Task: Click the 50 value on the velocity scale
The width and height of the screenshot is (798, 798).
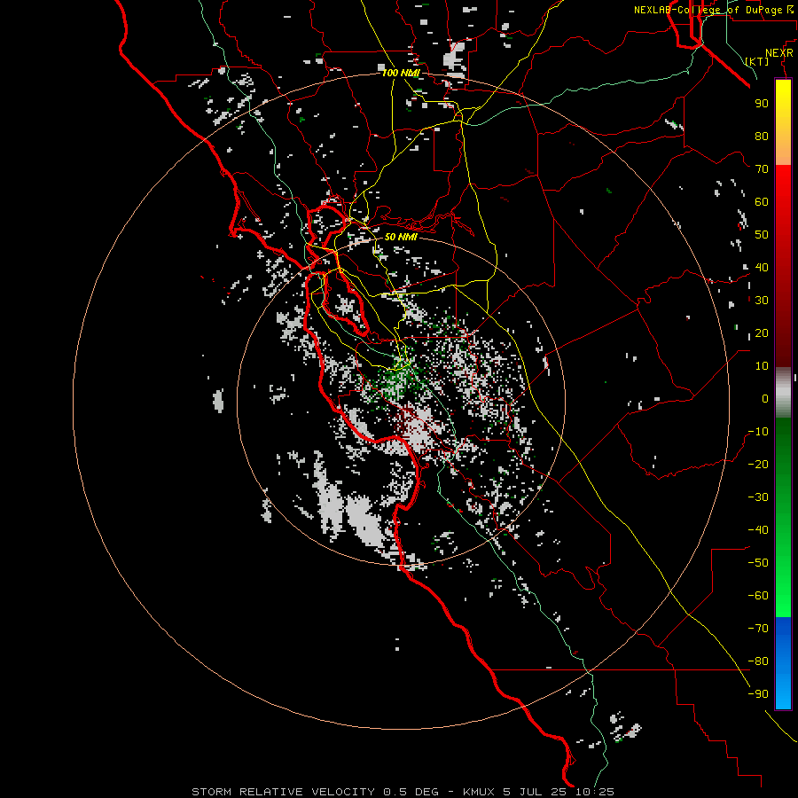Action: click(762, 235)
